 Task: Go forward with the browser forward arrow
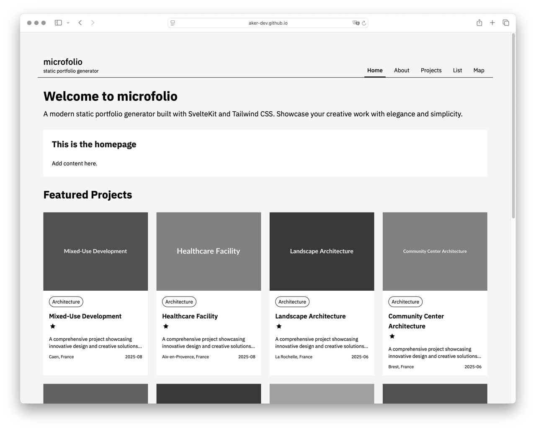[93, 23]
